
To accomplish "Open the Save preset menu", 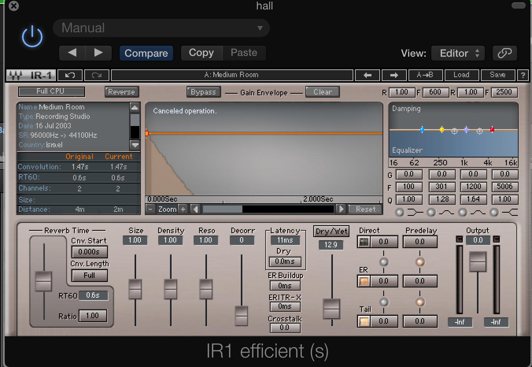I will coord(497,75).
